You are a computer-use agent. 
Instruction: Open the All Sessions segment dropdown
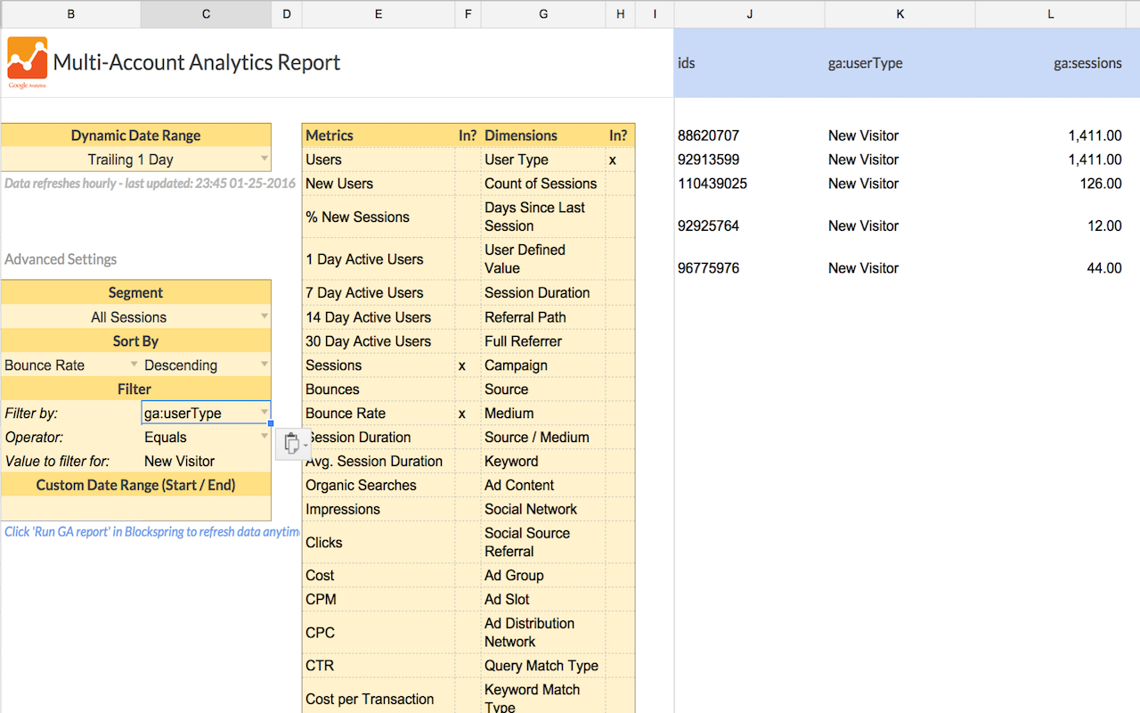[x=262, y=316]
